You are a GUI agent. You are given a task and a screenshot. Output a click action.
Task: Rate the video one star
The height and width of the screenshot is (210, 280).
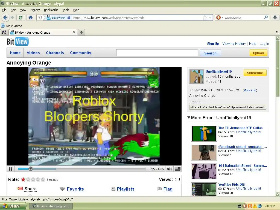[23, 179]
